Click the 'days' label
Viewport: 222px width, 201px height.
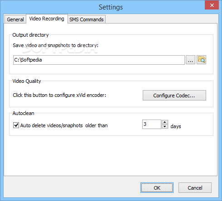[x=176, y=126]
